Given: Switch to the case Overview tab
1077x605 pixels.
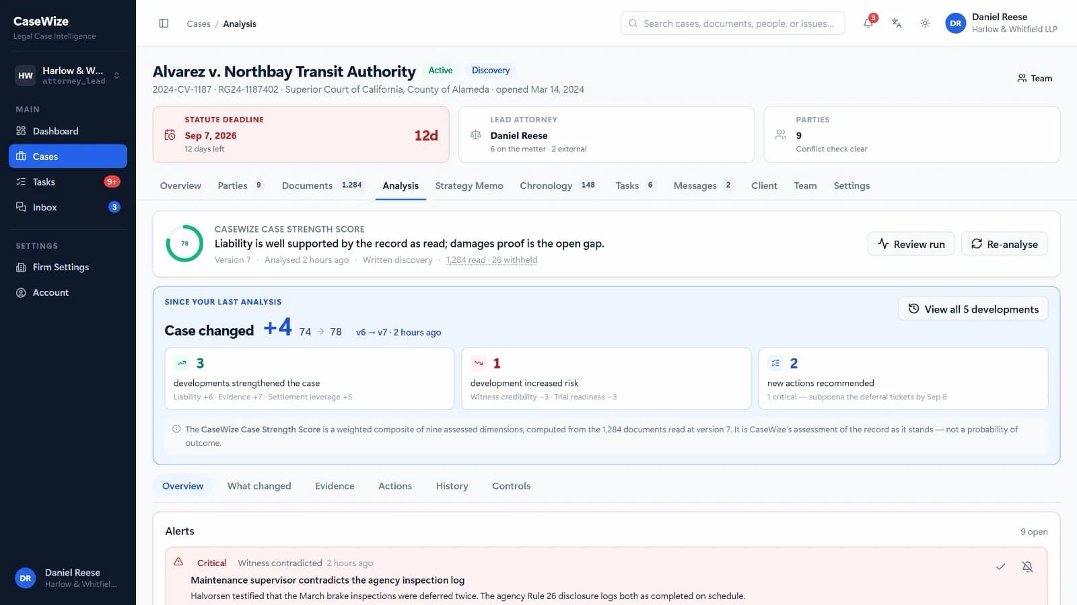Looking at the screenshot, I should tap(180, 186).
